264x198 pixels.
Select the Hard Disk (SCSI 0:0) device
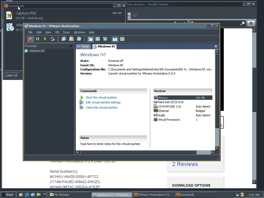183,102
